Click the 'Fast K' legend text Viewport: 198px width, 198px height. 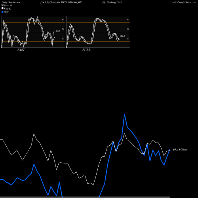tap(8, 9)
